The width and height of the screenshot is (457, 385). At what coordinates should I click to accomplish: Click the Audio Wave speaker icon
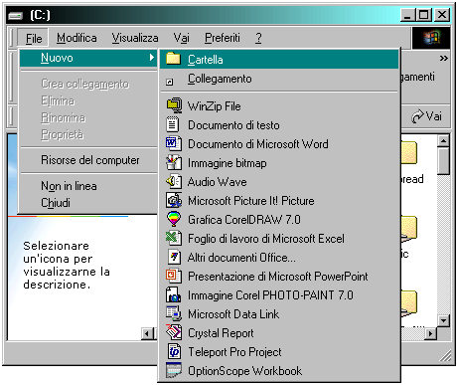click(174, 181)
